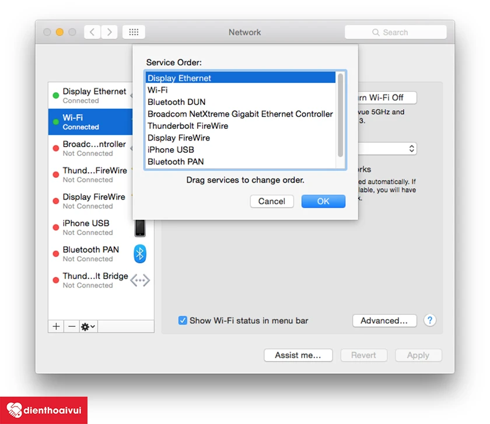
Task: Click the Thunderbolt Bridge arrows icon
Action: pos(140,281)
